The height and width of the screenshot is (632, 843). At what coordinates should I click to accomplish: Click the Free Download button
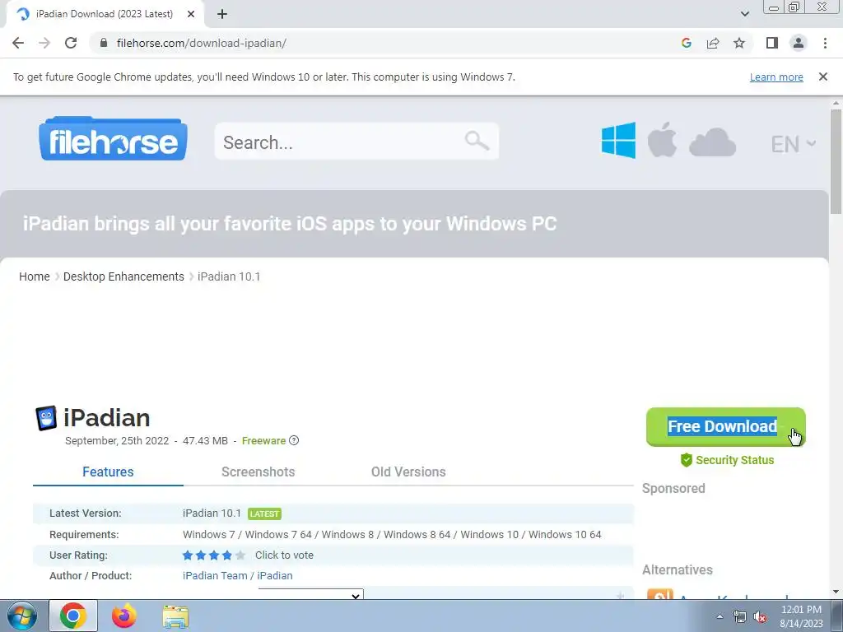click(726, 427)
